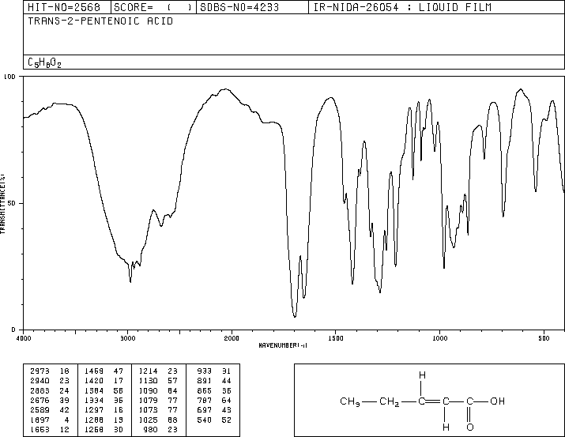
Task: Click the 4000 tick label on the wavenumber axis
Action: point(24,338)
